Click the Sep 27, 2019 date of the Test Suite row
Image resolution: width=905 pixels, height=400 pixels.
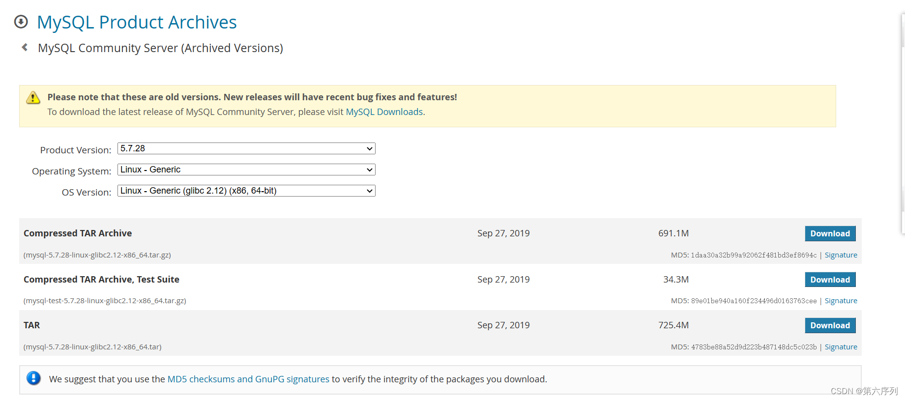tap(503, 280)
